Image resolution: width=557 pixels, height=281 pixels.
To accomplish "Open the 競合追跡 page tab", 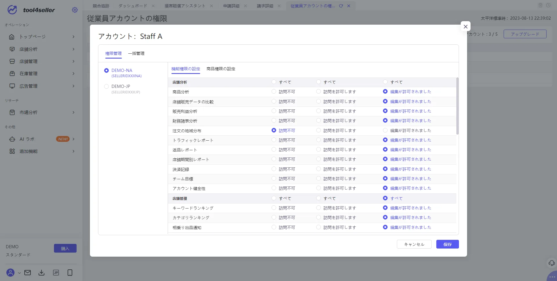I will [x=101, y=6].
